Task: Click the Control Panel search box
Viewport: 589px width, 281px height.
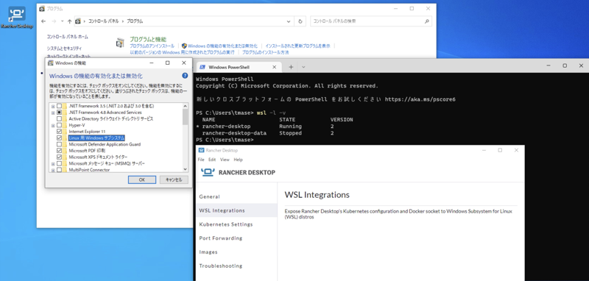Action: click(371, 21)
